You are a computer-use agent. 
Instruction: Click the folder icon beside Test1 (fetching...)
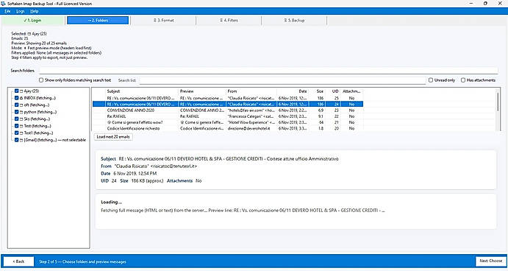pyautogui.click(x=21, y=133)
